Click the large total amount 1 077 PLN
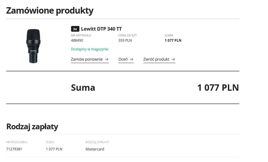Screen dimensions: 268x162 tap(218, 88)
